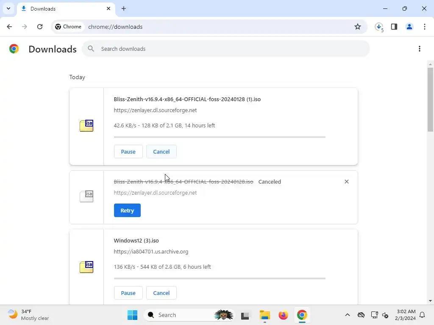Click the browser forward arrow
This screenshot has width=434, height=325.
(x=24, y=27)
